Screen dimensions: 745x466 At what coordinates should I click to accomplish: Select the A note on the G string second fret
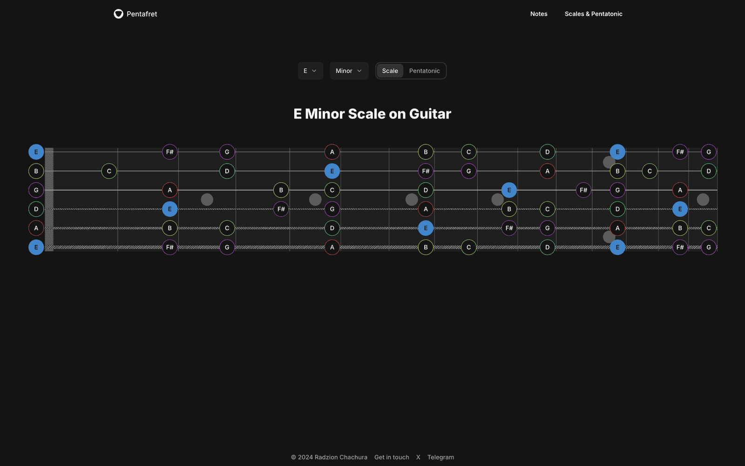169,190
